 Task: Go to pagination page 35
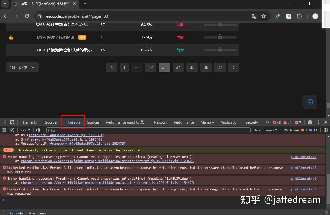click(x=192, y=67)
